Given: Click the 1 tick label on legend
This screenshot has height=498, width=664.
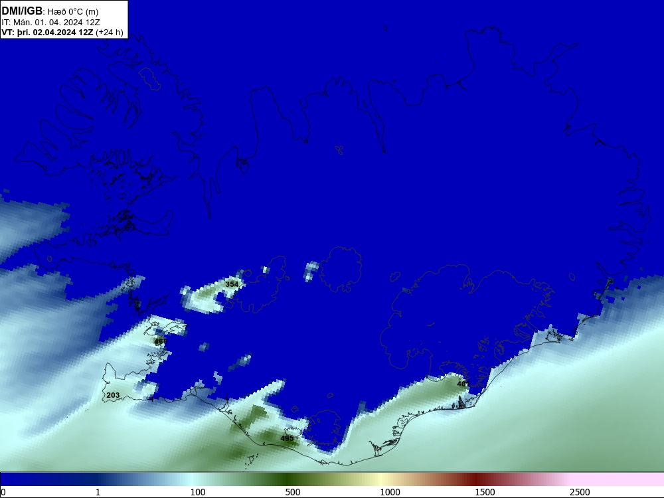Looking at the screenshot, I should (x=98, y=492).
